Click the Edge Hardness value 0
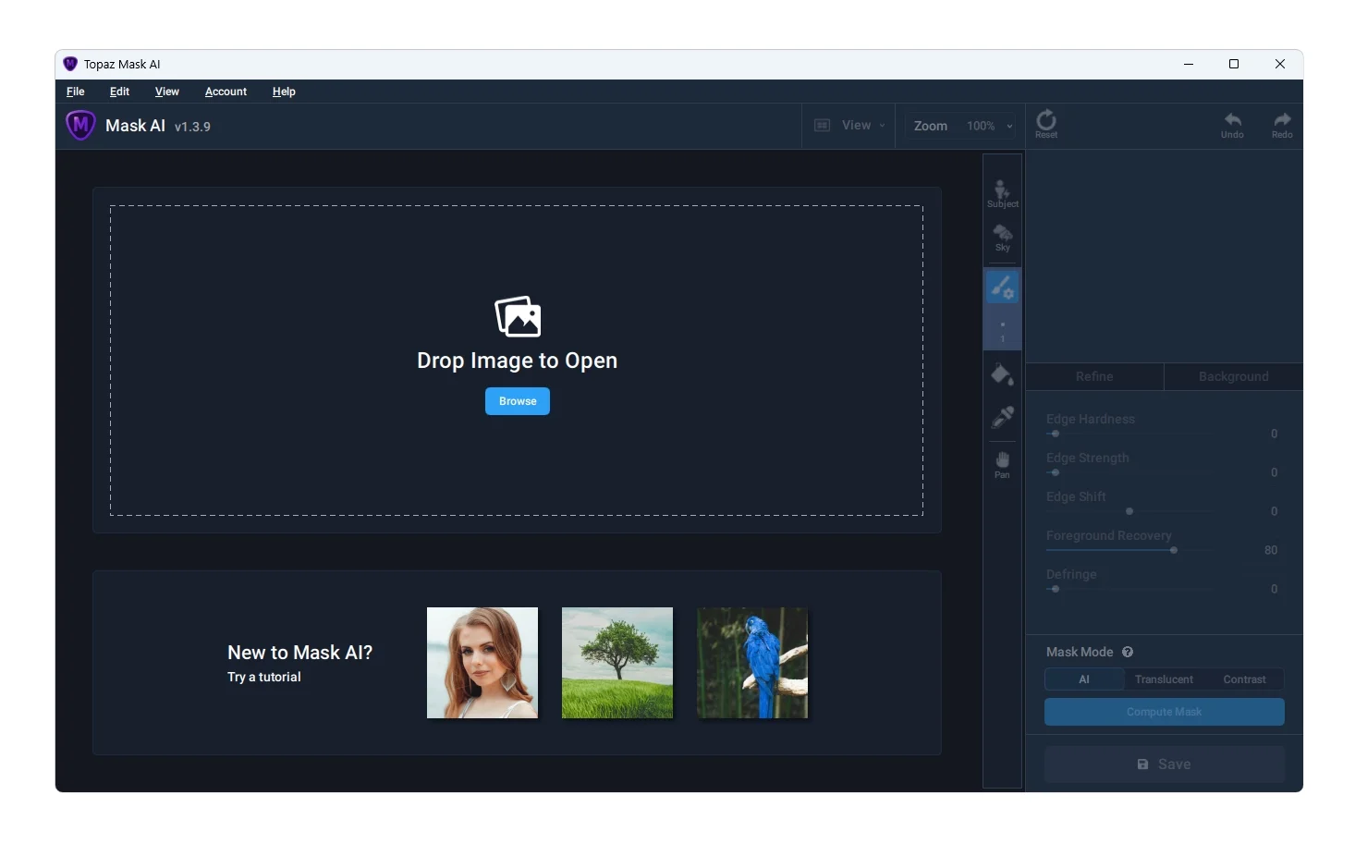 (1274, 434)
